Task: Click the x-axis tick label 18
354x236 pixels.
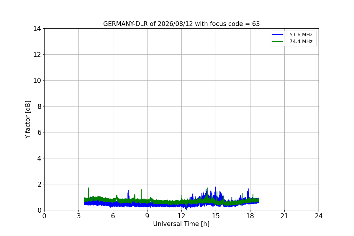Action: point(250,216)
